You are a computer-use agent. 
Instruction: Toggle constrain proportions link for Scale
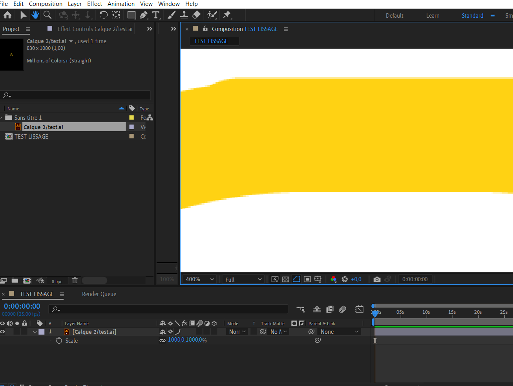[x=162, y=340]
